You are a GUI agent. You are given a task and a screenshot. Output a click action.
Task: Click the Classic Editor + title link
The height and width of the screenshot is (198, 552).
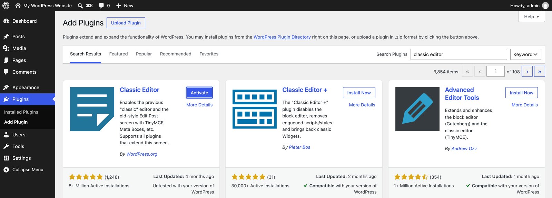305,90
